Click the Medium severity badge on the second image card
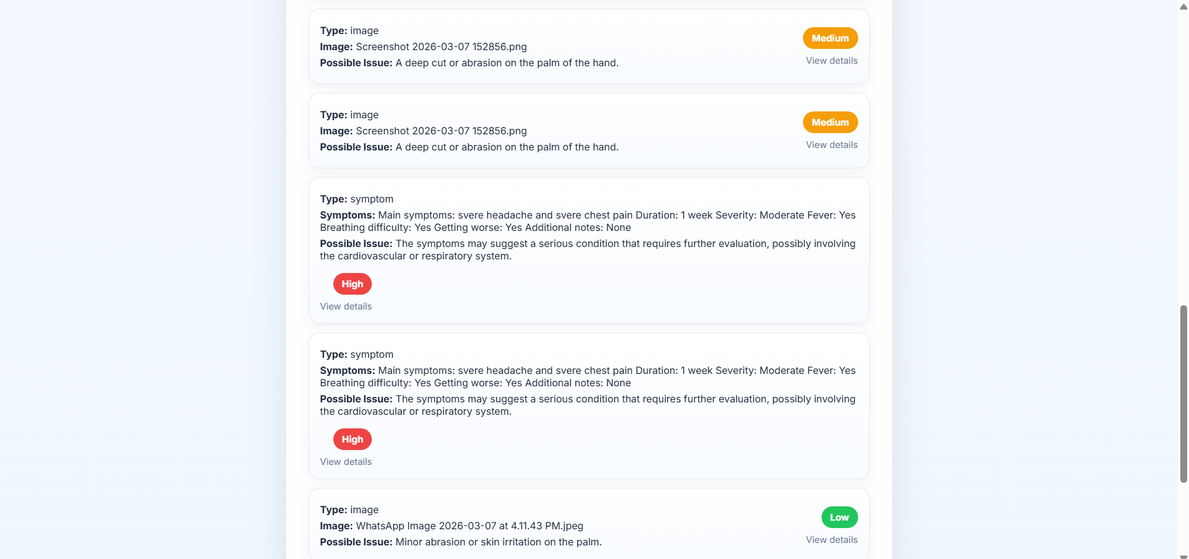Screen dimensions: 1189x559 (x=830, y=123)
